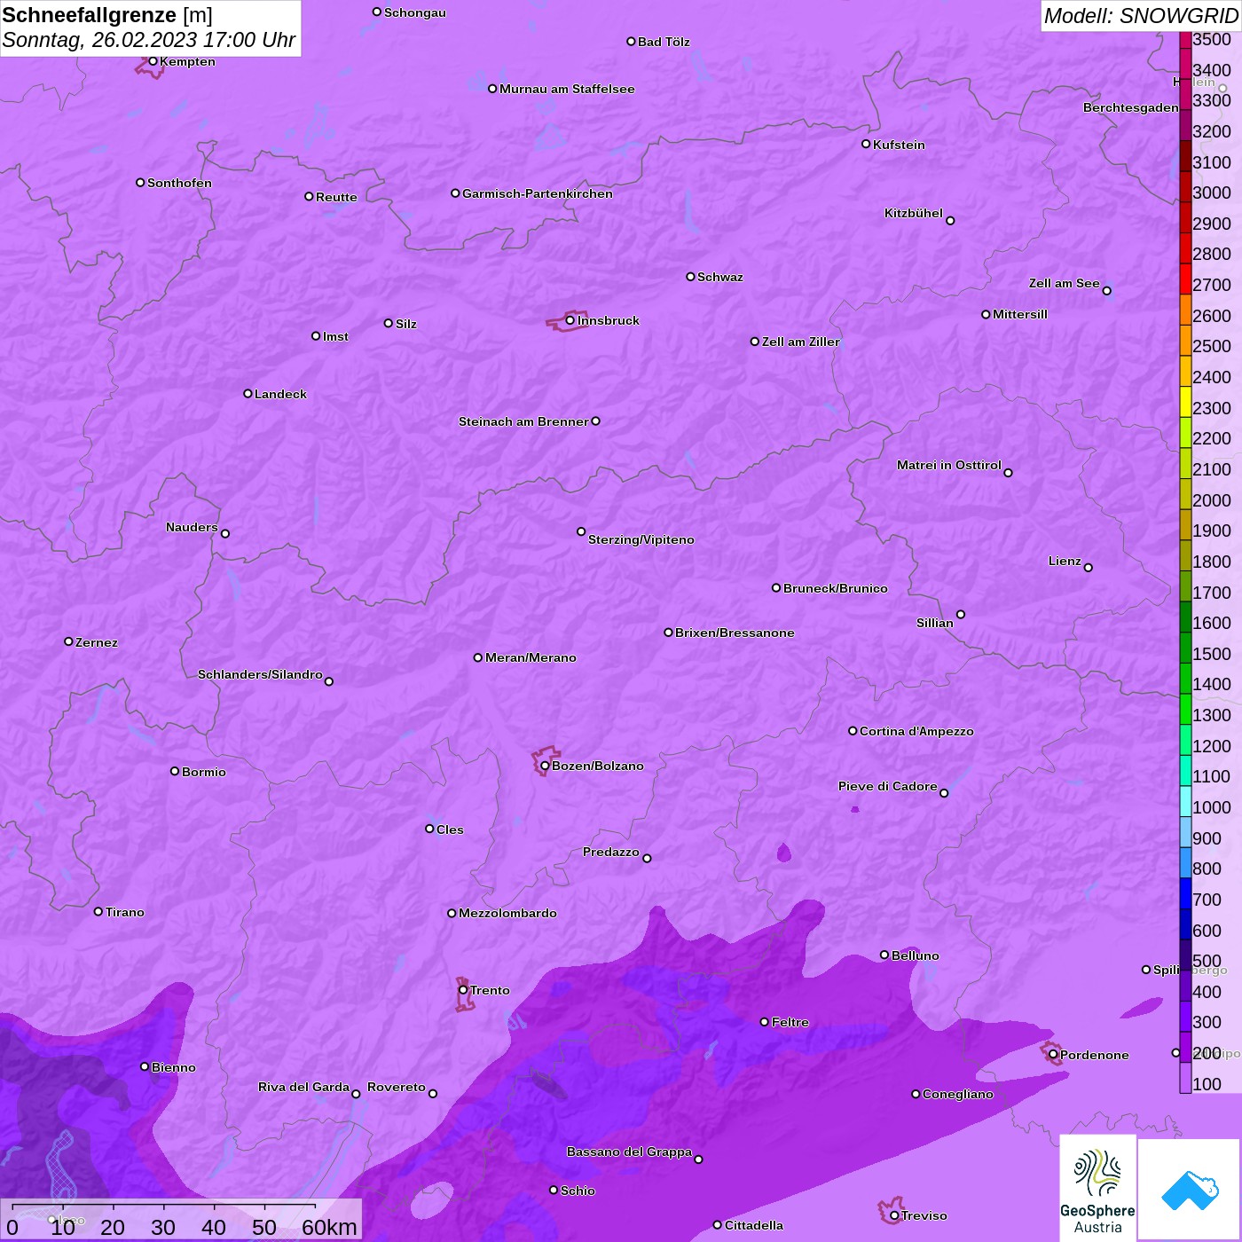Viewport: 1242px width, 1242px height.
Task: Click the Kempten city marker dot
Action: pos(153,61)
